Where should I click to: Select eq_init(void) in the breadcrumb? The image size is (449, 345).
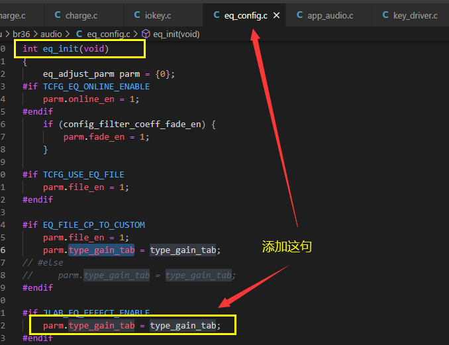(176, 34)
